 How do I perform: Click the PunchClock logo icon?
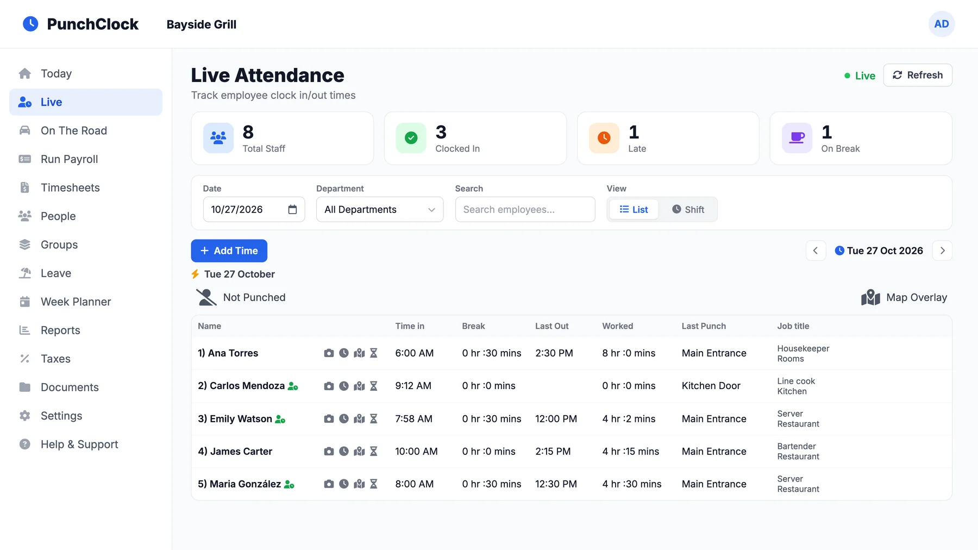tap(30, 24)
